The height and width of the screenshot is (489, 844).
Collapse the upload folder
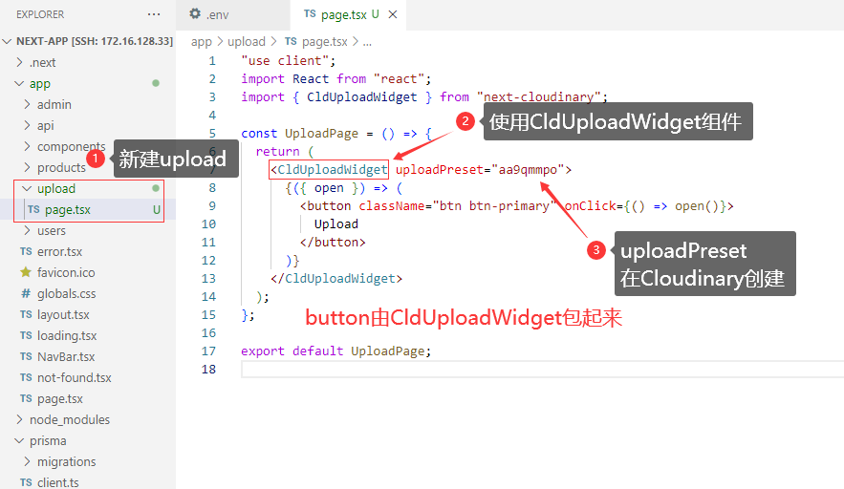[x=27, y=188]
